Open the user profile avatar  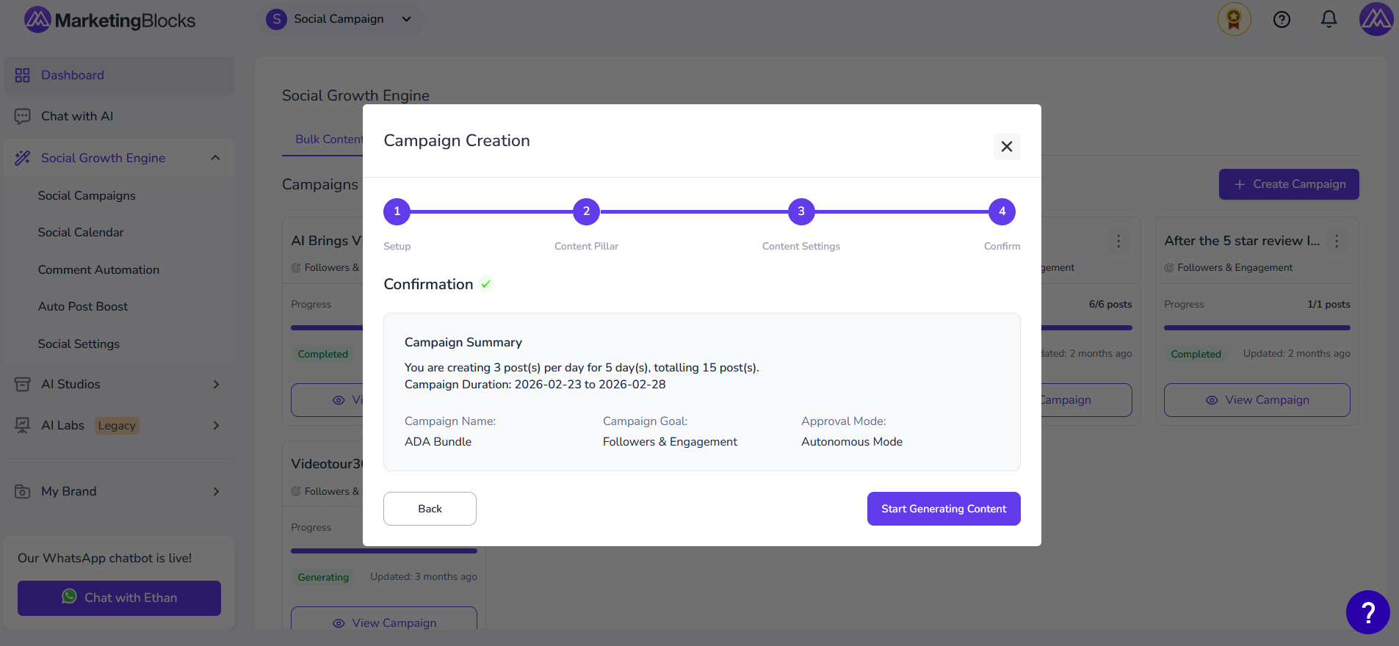pos(1375,19)
